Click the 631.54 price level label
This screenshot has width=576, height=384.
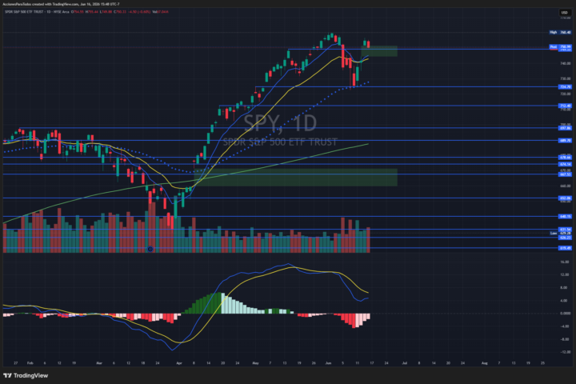click(x=565, y=230)
